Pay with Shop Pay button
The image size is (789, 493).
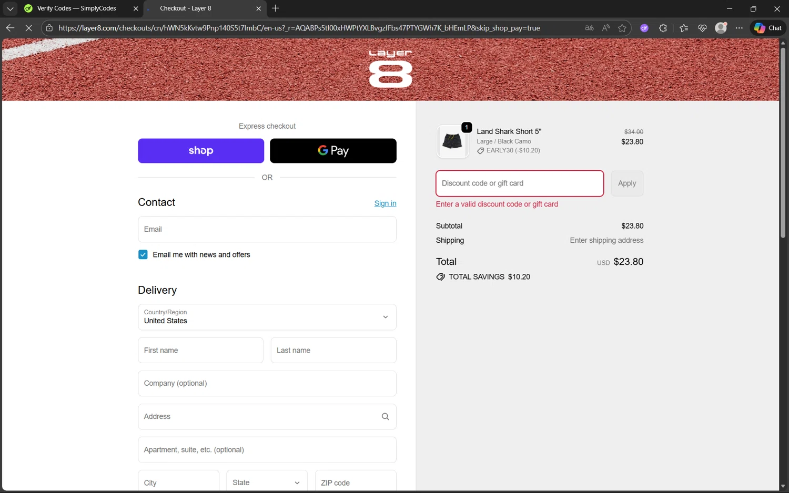tap(201, 151)
